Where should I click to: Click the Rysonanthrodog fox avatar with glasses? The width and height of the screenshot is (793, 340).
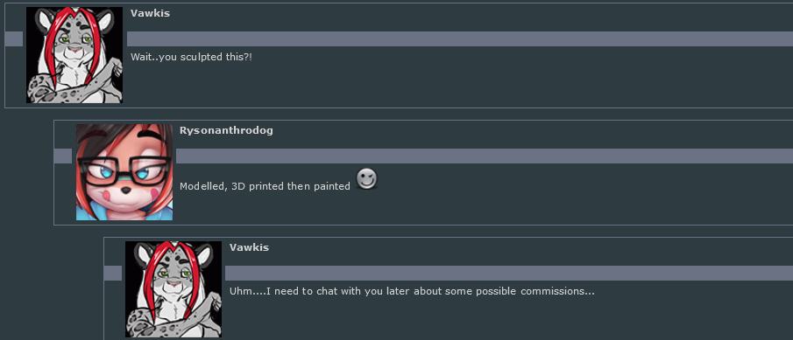pyautogui.click(x=124, y=172)
